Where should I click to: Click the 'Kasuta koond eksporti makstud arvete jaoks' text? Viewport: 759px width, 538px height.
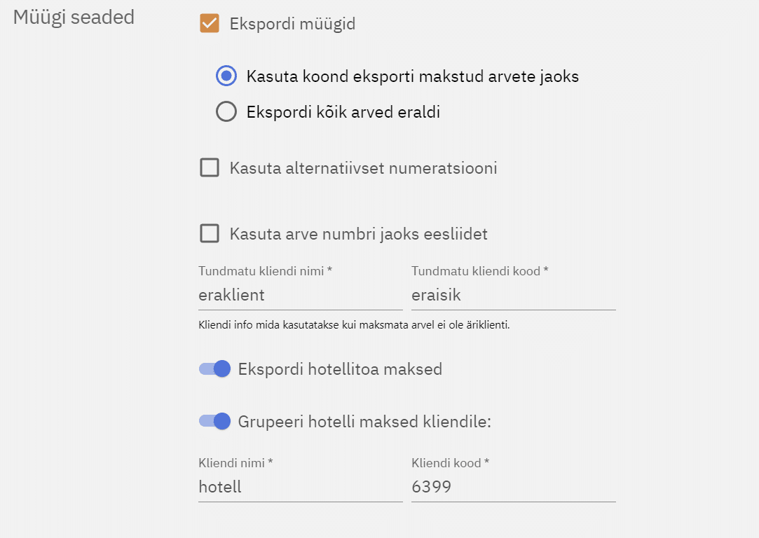tap(412, 76)
